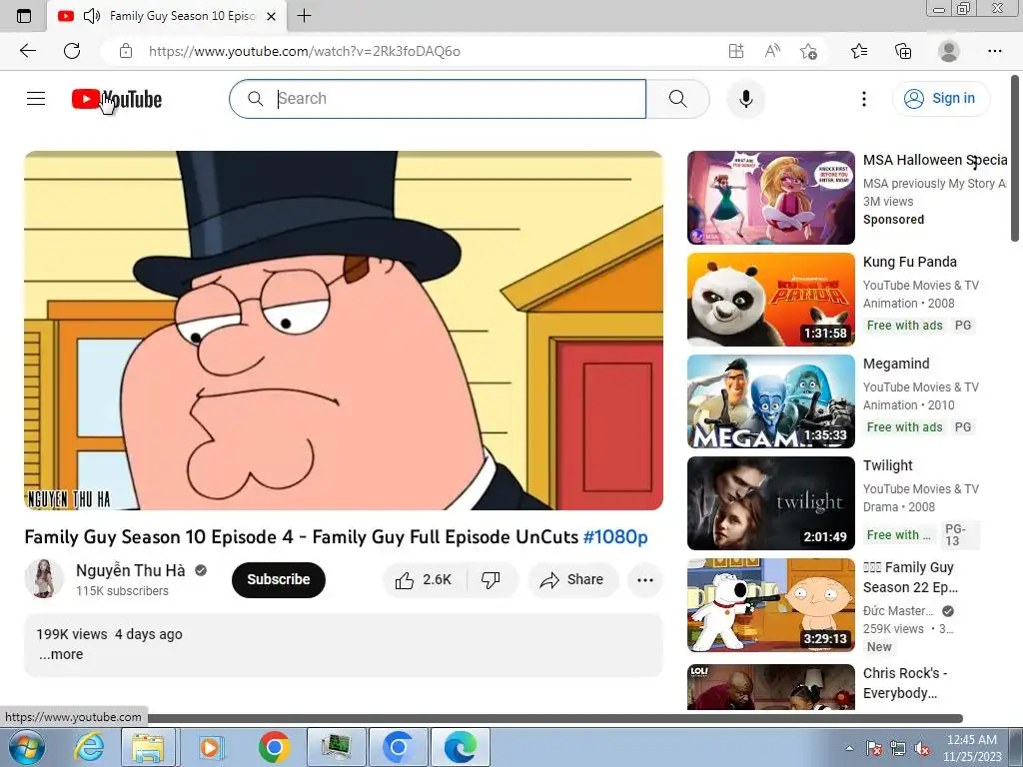1023x767 pixels.
Task: Click the 199K views text
Action: pos(71,634)
